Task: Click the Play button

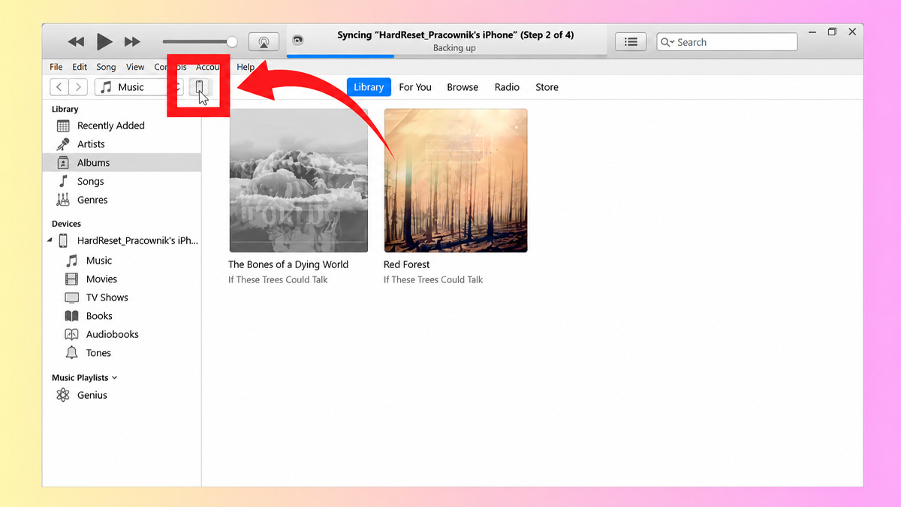Action: pos(104,42)
